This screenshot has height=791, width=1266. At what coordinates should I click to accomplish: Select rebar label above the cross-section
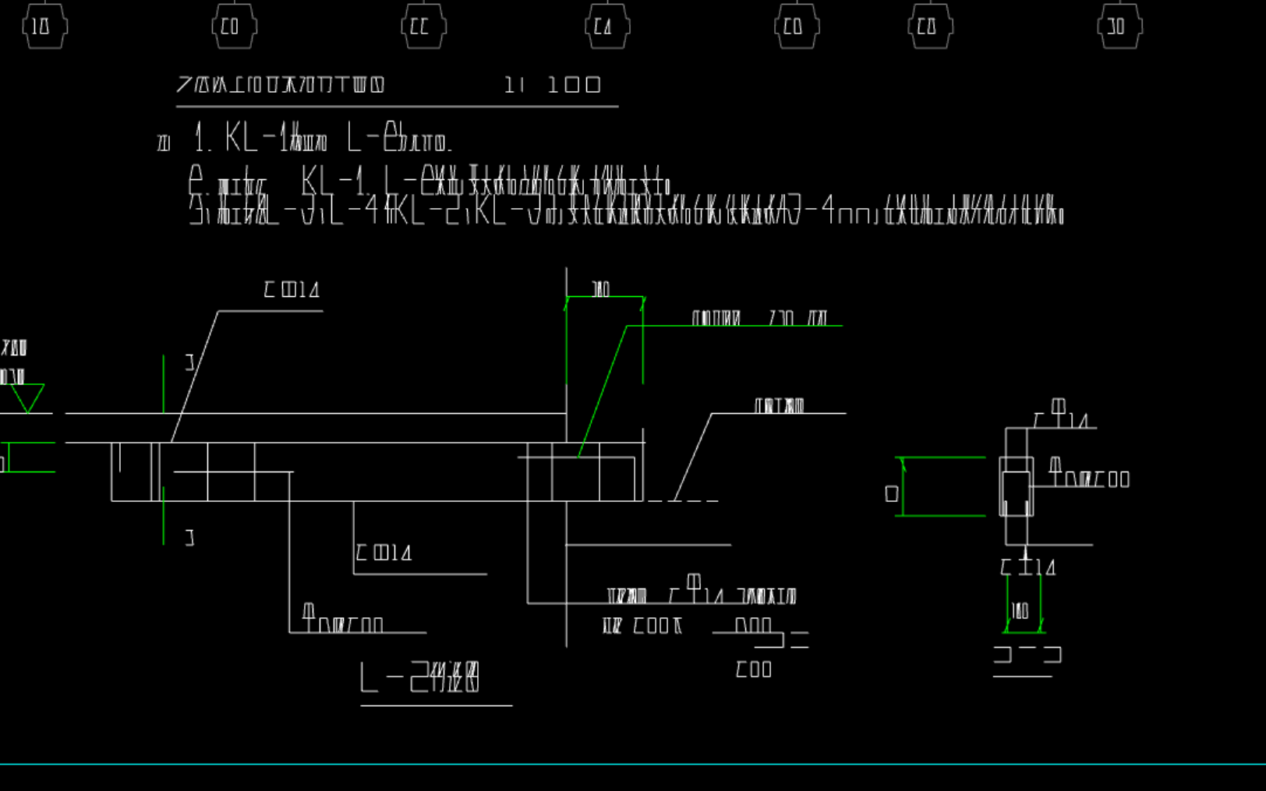pyautogui.click(x=1061, y=415)
